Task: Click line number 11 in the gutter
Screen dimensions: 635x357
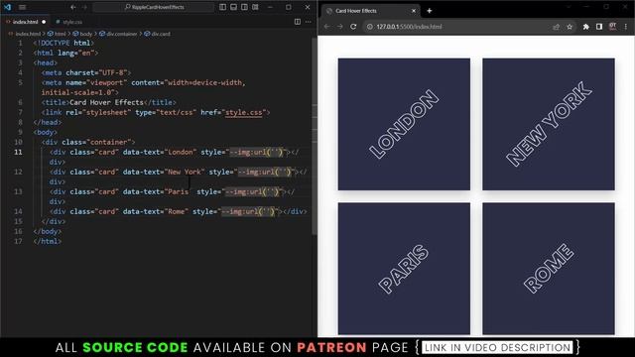Action: point(18,152)
